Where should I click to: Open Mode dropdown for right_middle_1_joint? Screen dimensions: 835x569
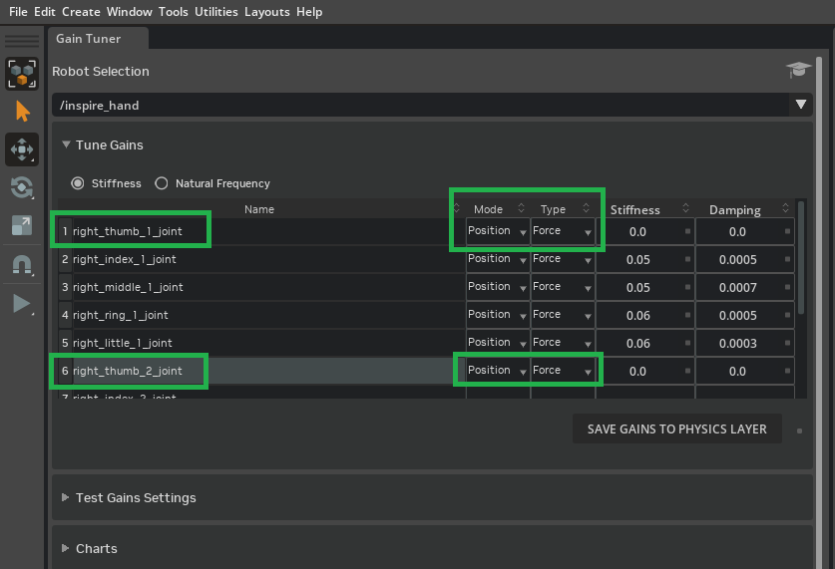(x=498, y=287)
